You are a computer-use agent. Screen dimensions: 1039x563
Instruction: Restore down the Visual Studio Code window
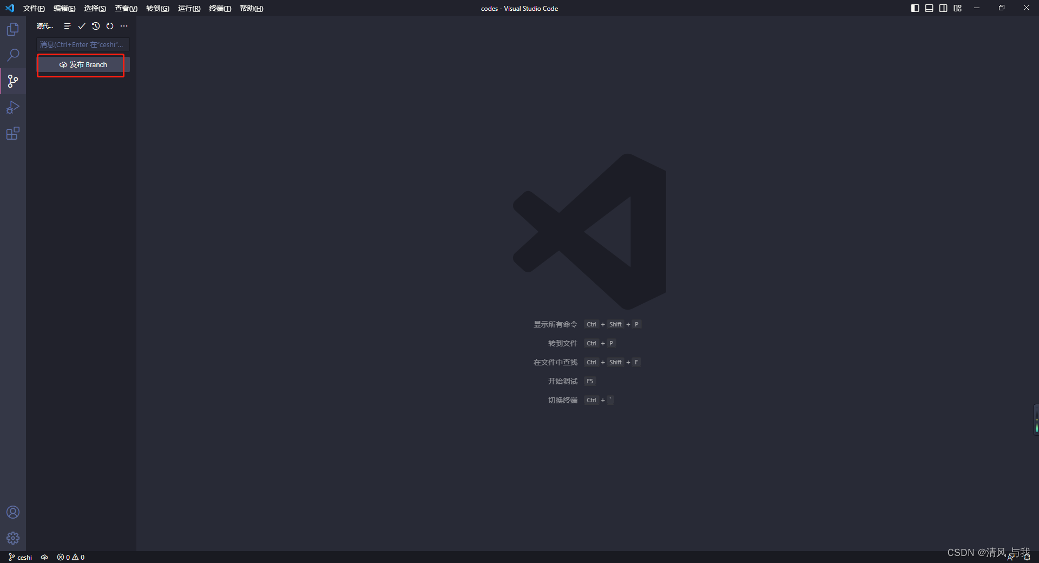click(1002, 8)
